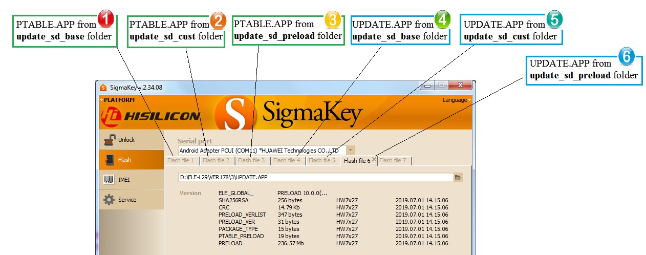This screenshot has height=255, width=646.
Task: Click the IMEI barcode icon
Action: (x=110, y=180)
